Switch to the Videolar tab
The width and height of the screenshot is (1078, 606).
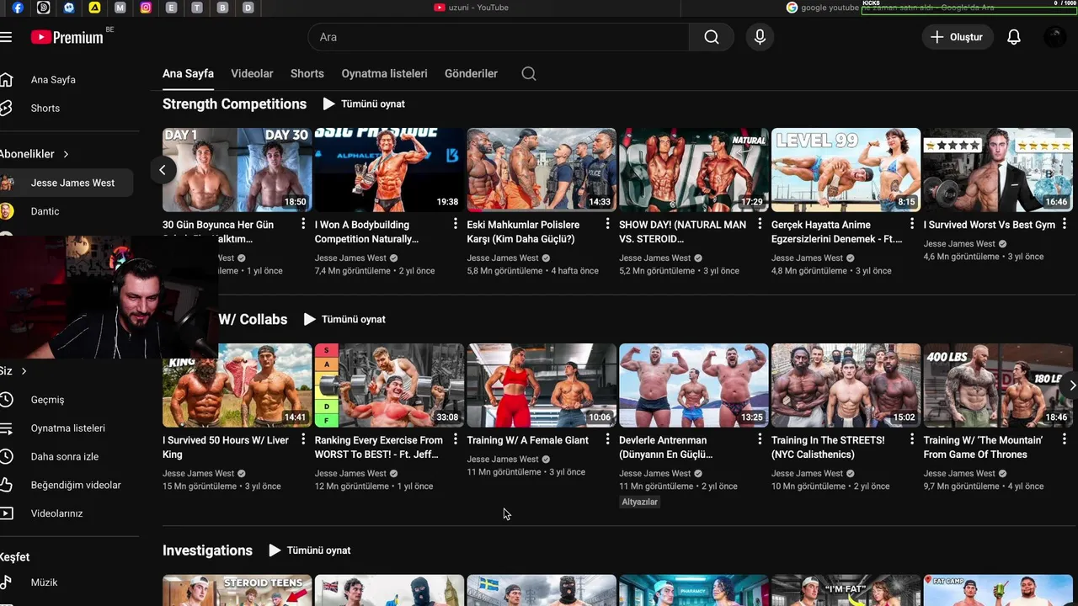[252, 73]
